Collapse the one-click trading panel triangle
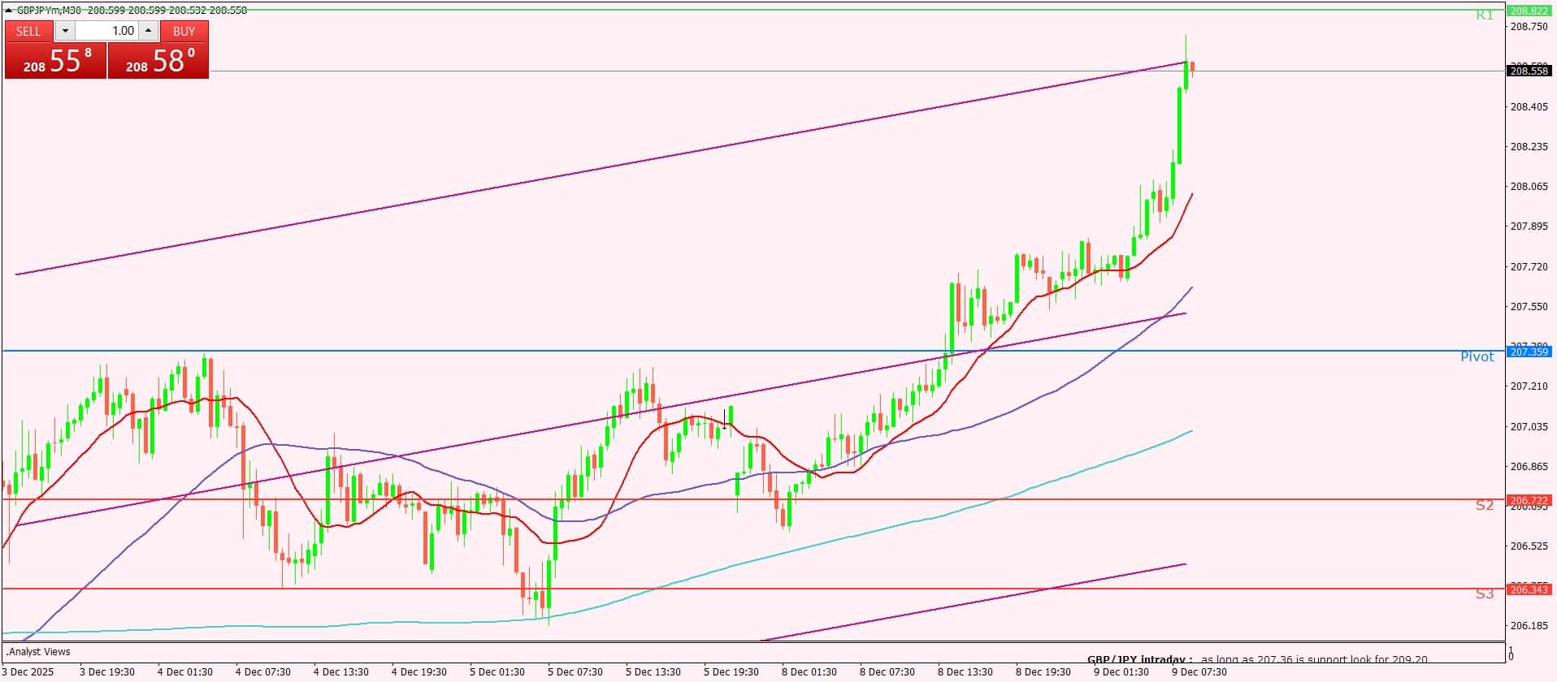This screenshot has height=682, width=1557. (9, 10)
